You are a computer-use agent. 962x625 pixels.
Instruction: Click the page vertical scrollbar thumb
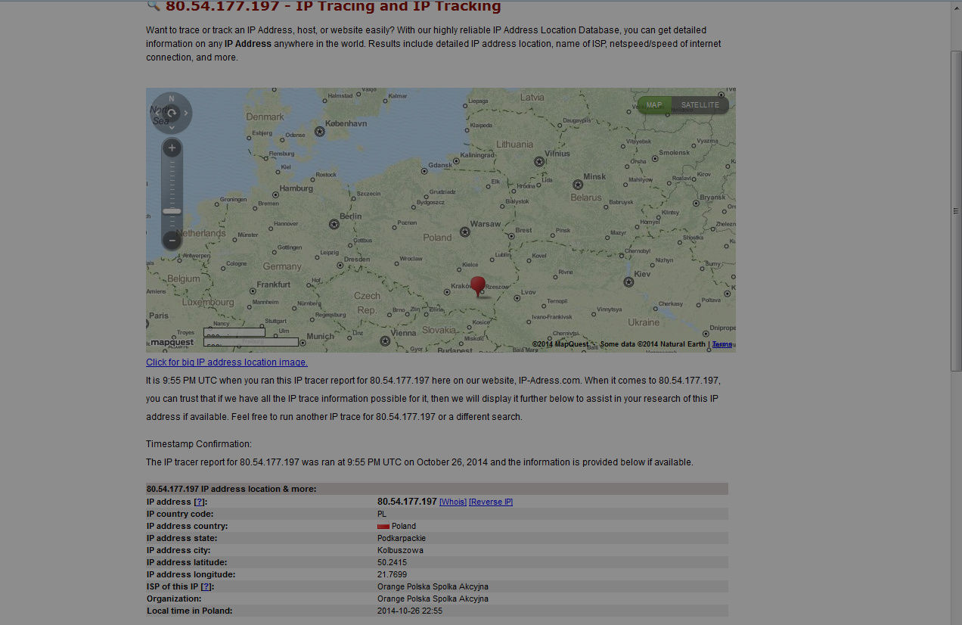tap(956, 211)
